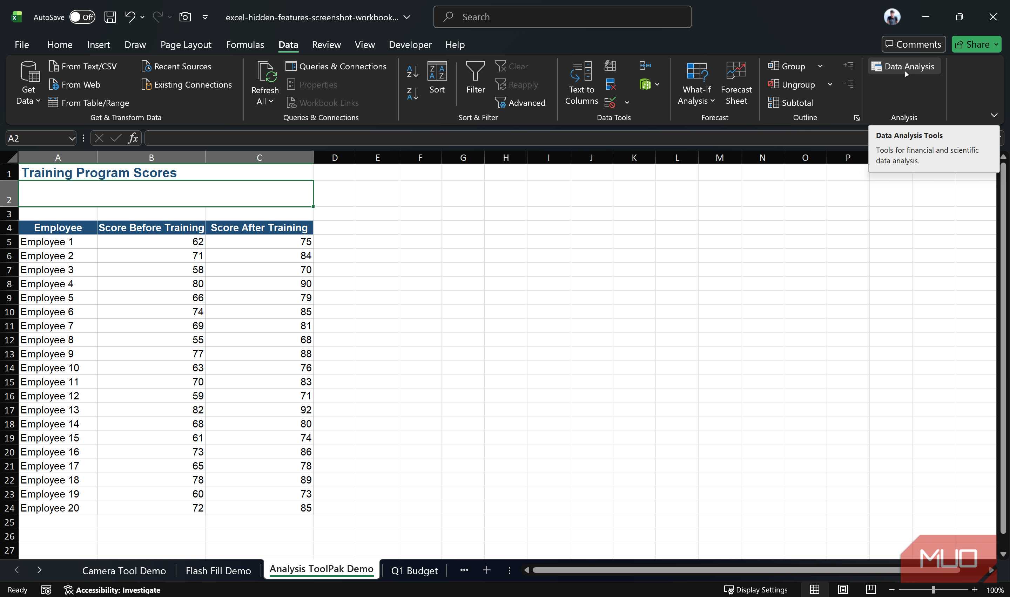Open Queries & Connections pane
This screenshot has height=597, width=1010.
coord(336,66)
